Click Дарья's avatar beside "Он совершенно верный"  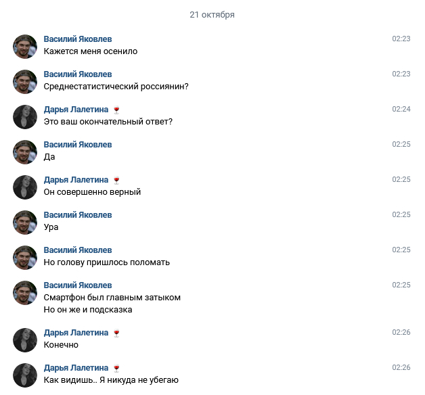pos(24,187)
